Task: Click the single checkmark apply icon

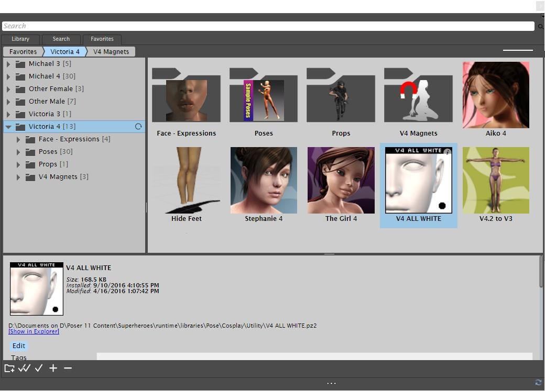Action: [39, 368]
